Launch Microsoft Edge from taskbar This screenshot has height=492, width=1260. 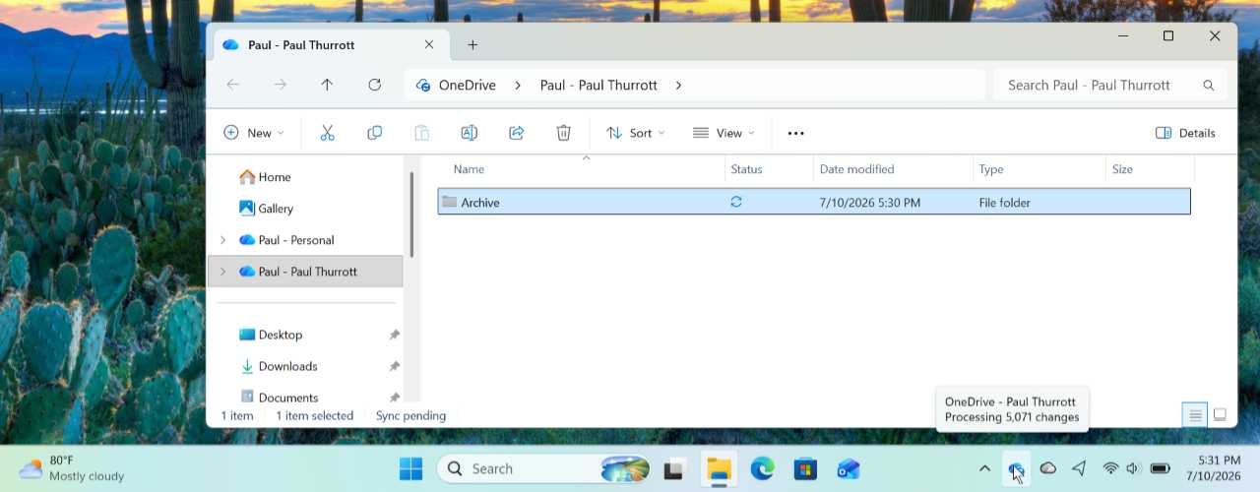[763, 469]
